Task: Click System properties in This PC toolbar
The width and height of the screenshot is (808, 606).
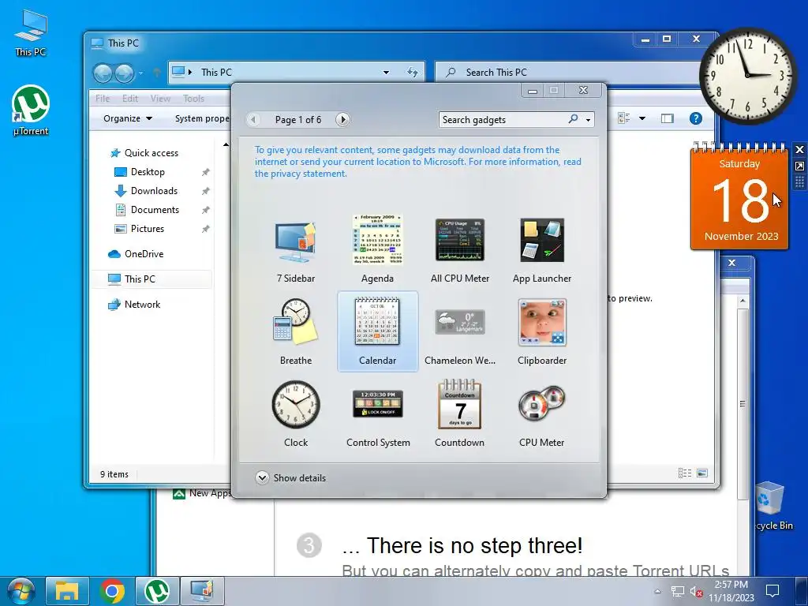Action: (x=202, y=118)
